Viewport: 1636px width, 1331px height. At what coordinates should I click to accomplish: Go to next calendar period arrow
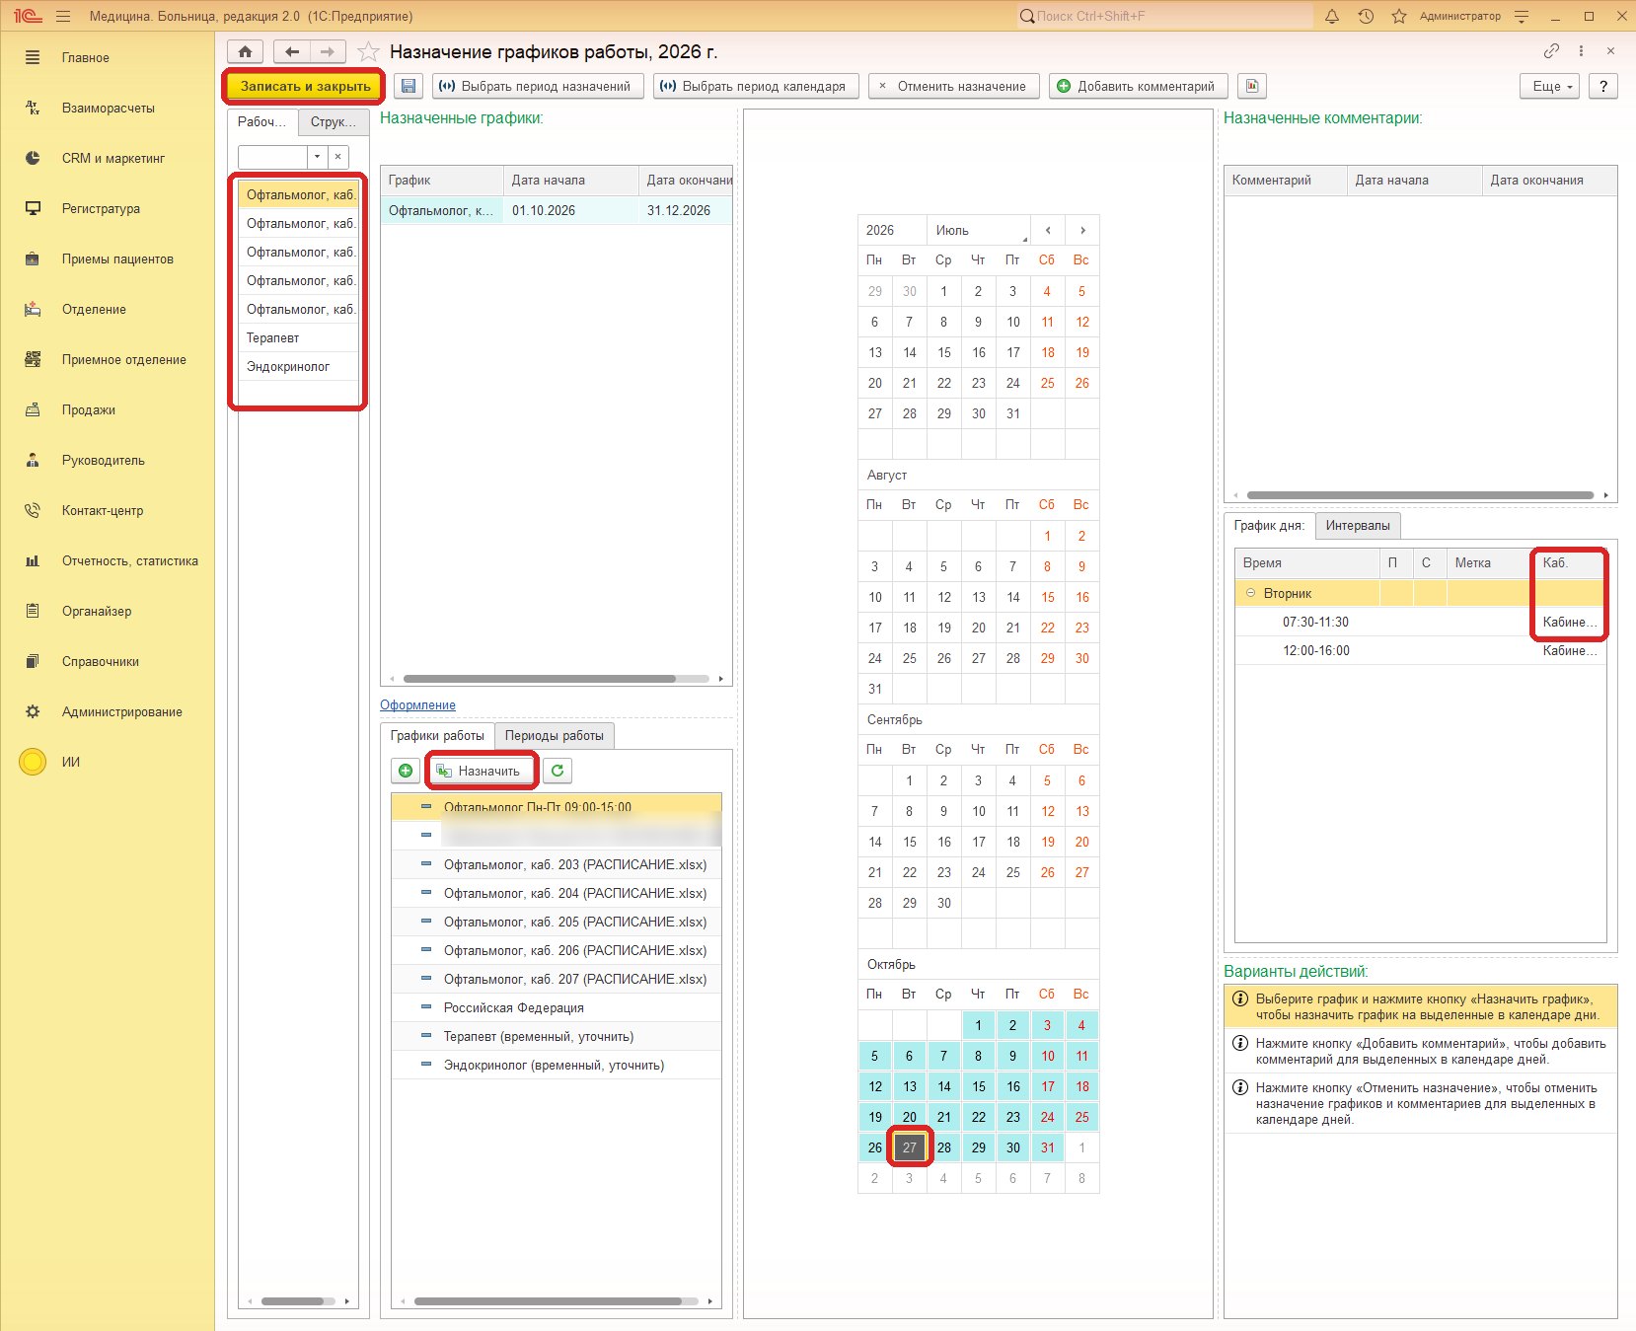[1082, 230]
